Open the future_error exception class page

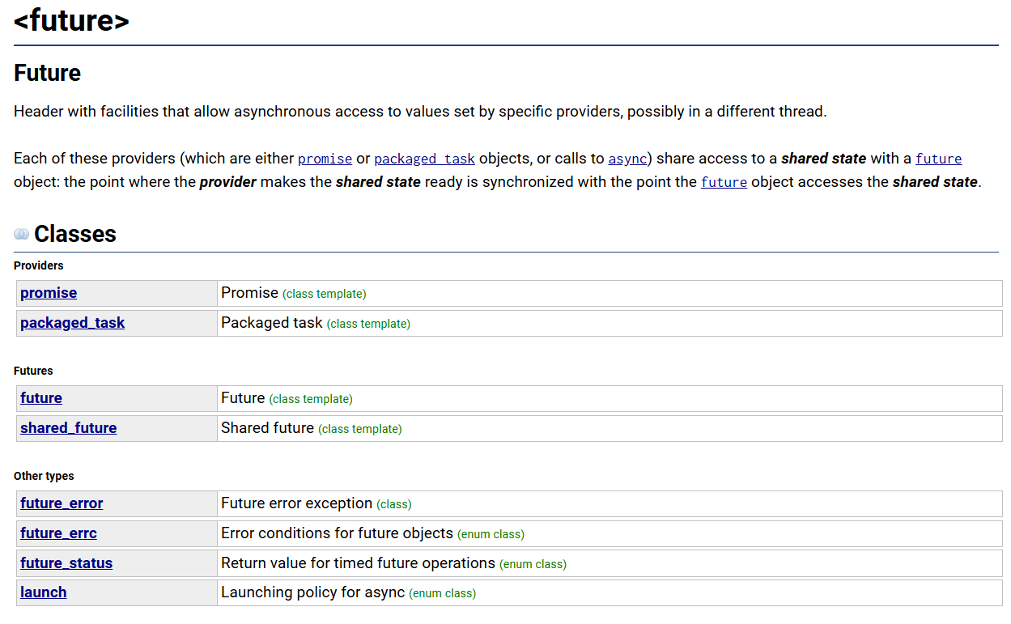[61, 503]
